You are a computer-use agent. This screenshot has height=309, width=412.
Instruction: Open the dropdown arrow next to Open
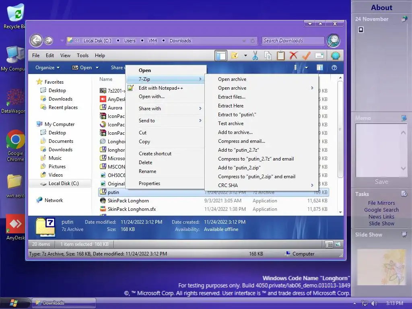97,68
